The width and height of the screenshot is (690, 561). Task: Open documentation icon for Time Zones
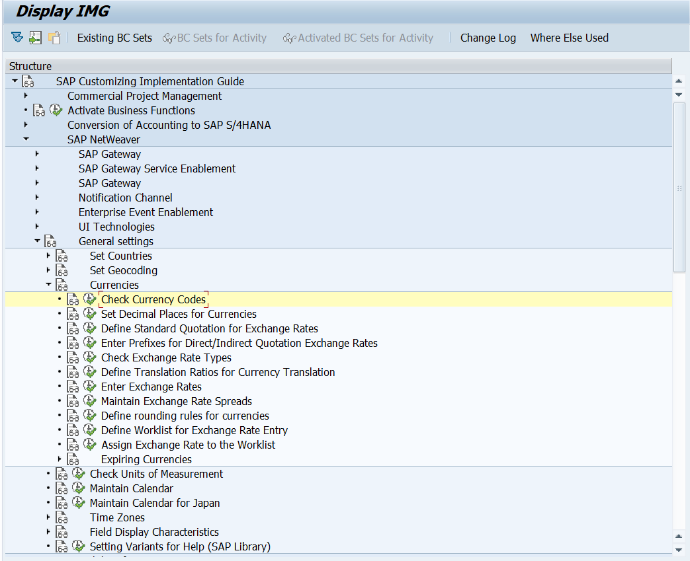point(62,517)
